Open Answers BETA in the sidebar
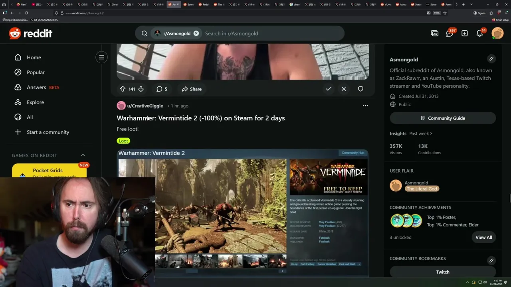 coord(37,87)
